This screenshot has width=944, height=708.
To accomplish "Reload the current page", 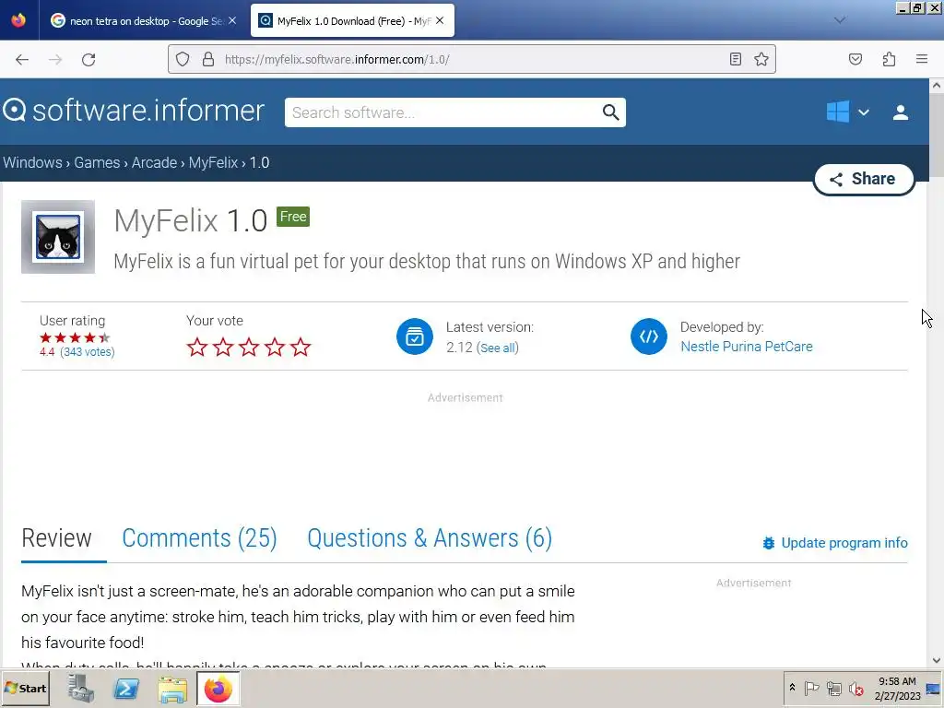I will (88, 60).
